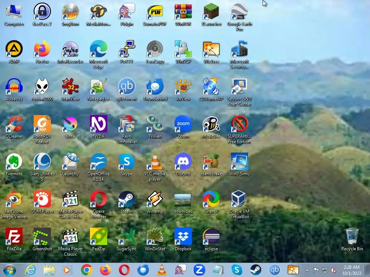
Task: Open Zoom from the taskbar
Action: click(x=199, y=270)
